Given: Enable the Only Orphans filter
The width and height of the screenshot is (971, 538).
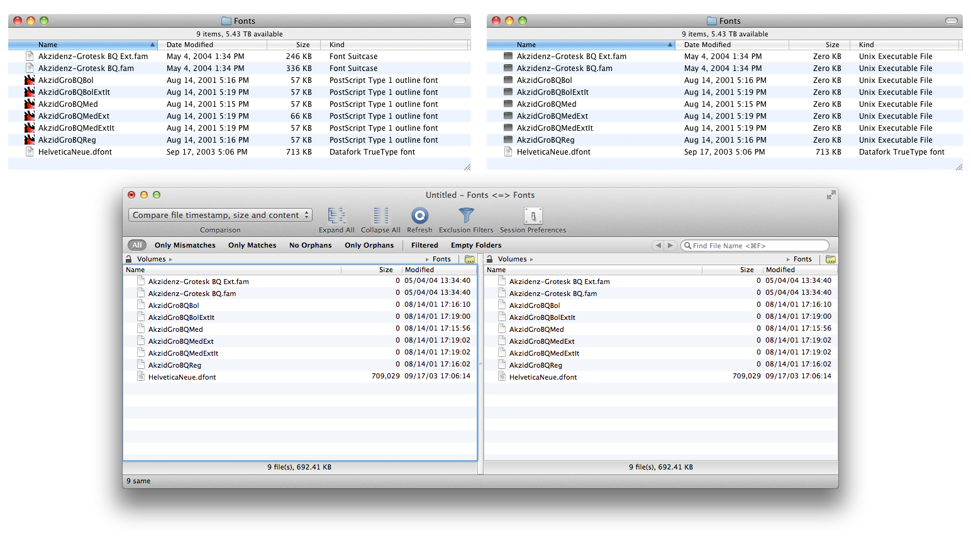Looking at the screenshot, I should point(369,245).
